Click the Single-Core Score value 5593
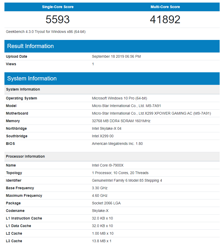This screenshot has width=222, height=249. [58, 19]
